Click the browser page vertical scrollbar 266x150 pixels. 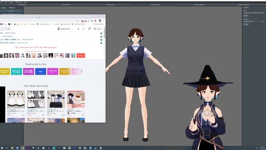[104, 32]
